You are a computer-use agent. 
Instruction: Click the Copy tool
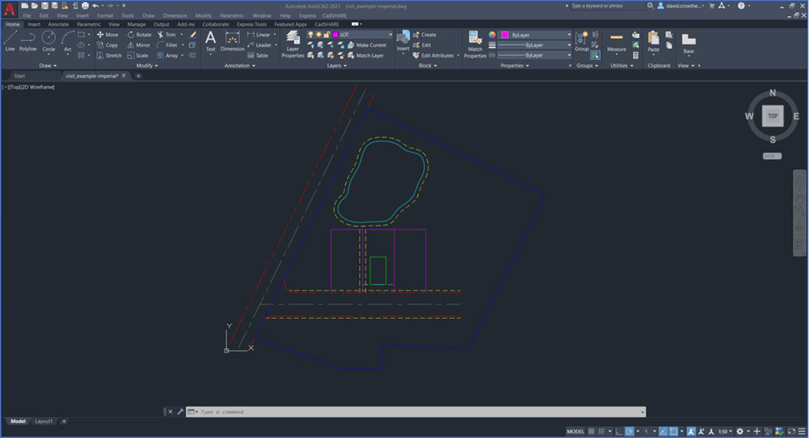[x=107, y=45]
